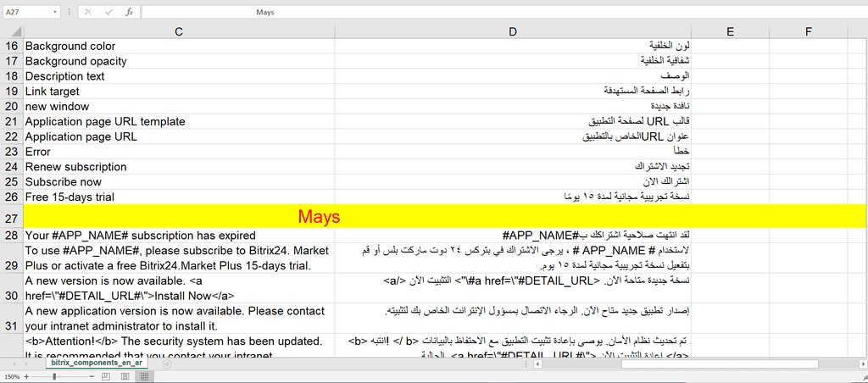
Task: Select cell 'Renew subscription'
Action: [x=179, y=167]
